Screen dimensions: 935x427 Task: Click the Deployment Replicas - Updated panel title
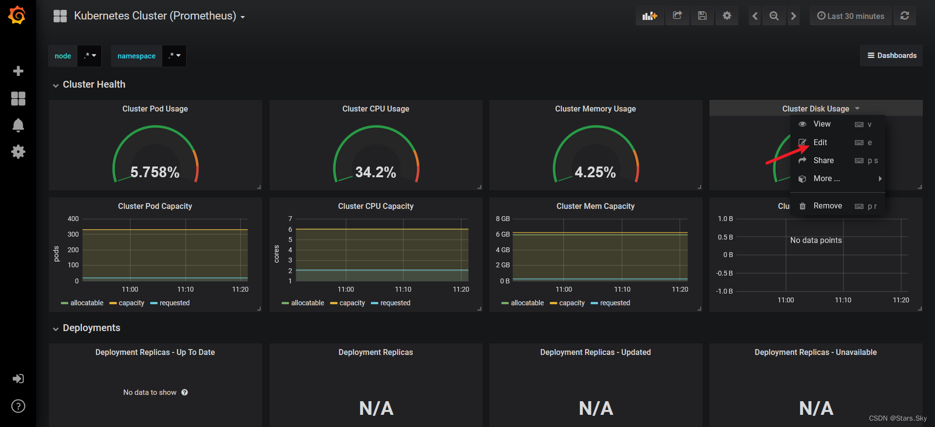595,353
